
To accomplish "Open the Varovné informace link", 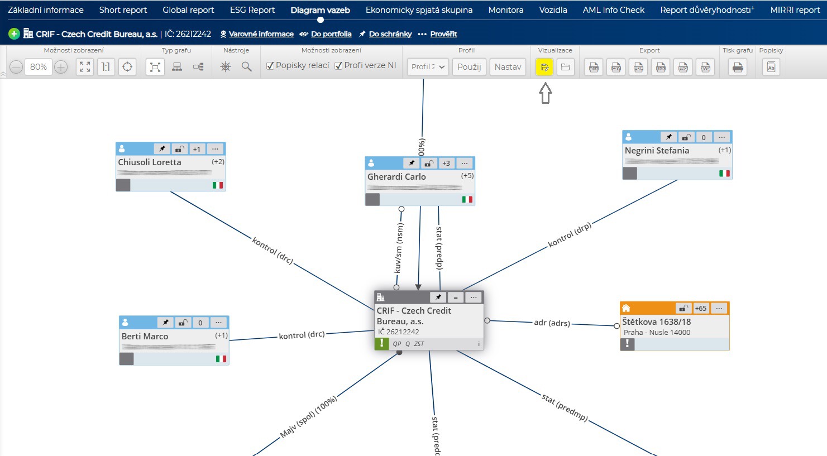I will (261, 34).
